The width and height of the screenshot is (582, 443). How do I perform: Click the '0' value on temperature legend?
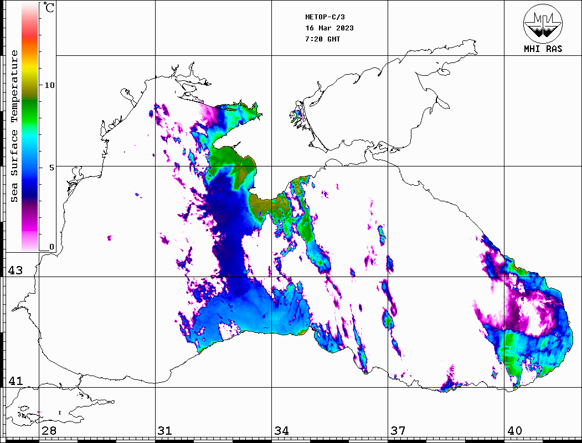coord(51,247)
